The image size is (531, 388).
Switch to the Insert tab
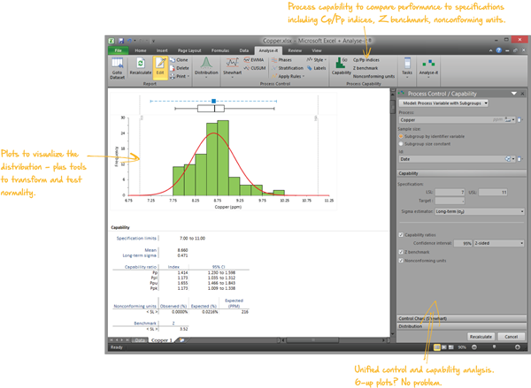coord(162,50)
